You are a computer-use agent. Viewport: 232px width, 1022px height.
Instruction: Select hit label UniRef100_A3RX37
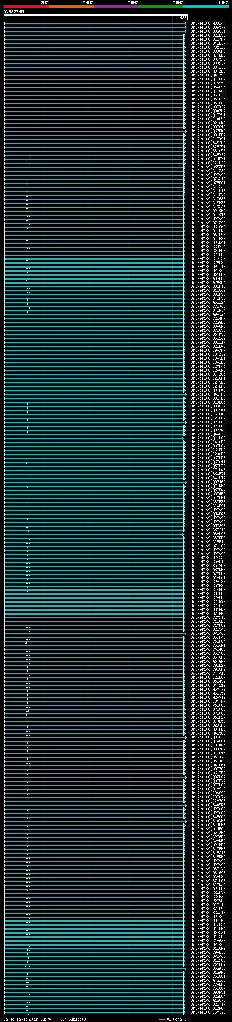pos(208,107)
